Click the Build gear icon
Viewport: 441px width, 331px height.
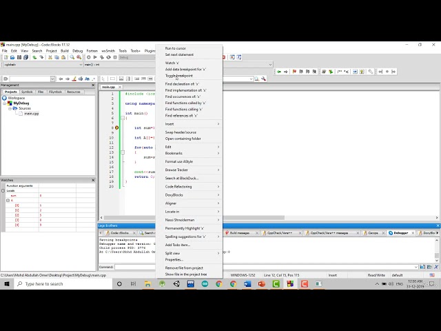click(x=89, y=57)
